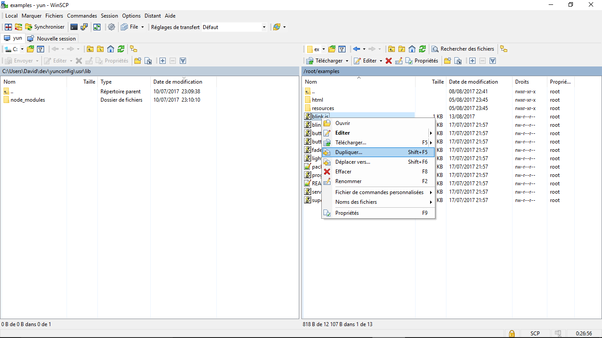Viewport: 602px width, 338px height.
Task: Click local Select files plus icon
Action: coord(163,61)
